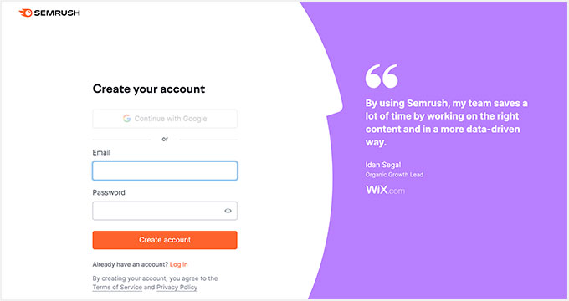
Task: Submit the orange Create account button
Action: [165, 240]
